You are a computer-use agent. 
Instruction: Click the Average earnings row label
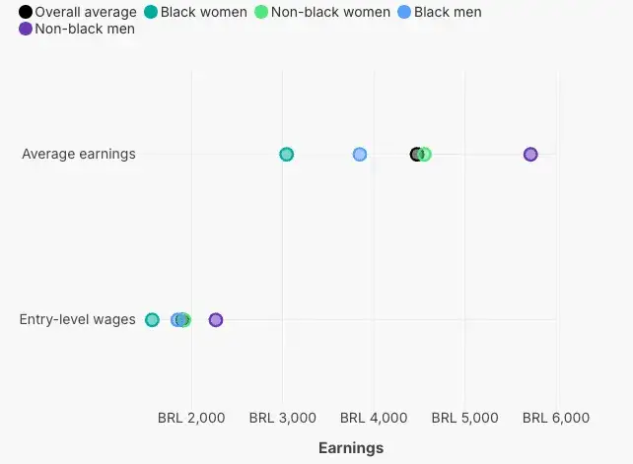(79, 154)
